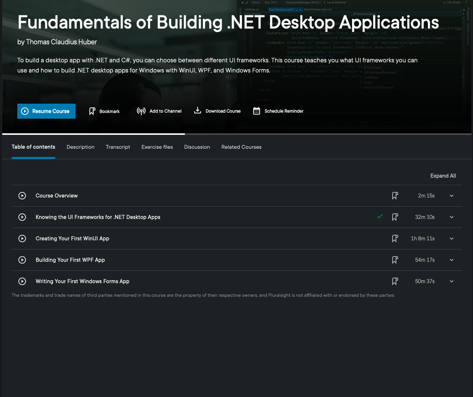Viewport: 473px width, 397px height.
Task: Click the 50m 37s duration
Action: coord(425,281)
